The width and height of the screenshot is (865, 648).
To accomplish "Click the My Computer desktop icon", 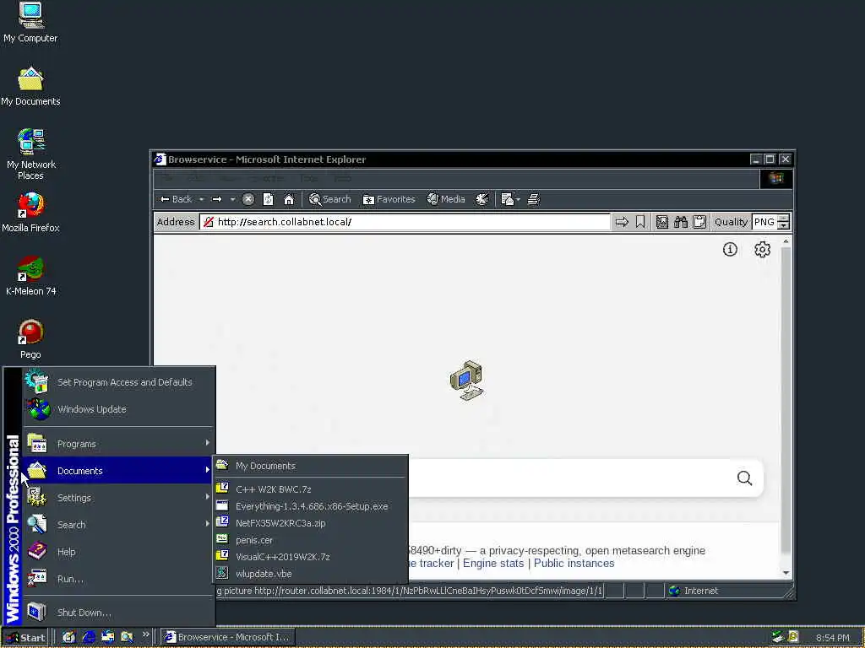I will (x=30, y=22).
